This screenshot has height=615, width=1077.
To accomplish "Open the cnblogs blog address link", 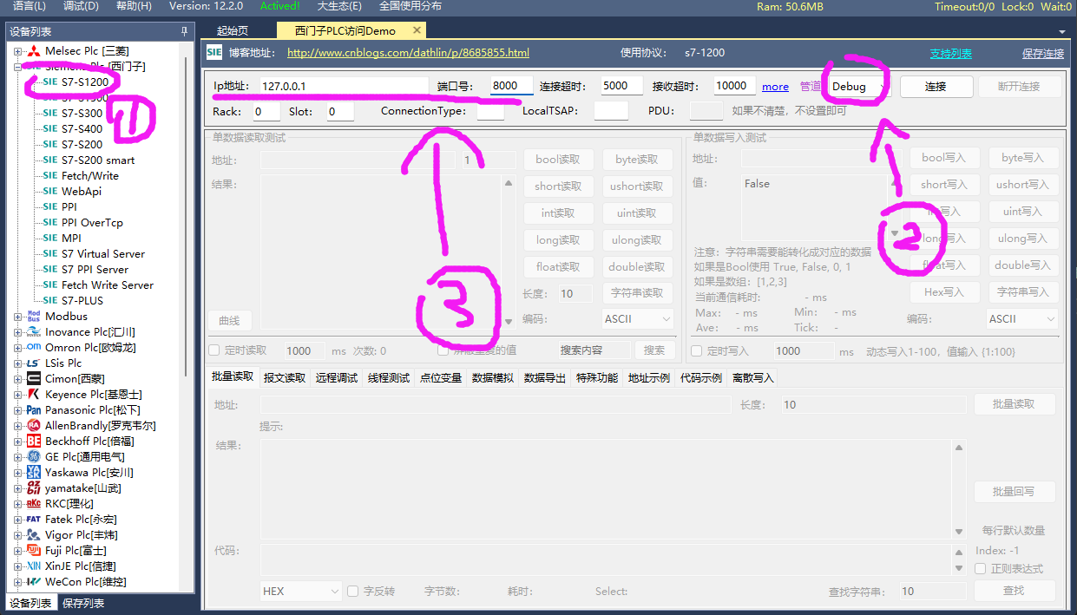I will pyautogui.click(x=408, y=53).
